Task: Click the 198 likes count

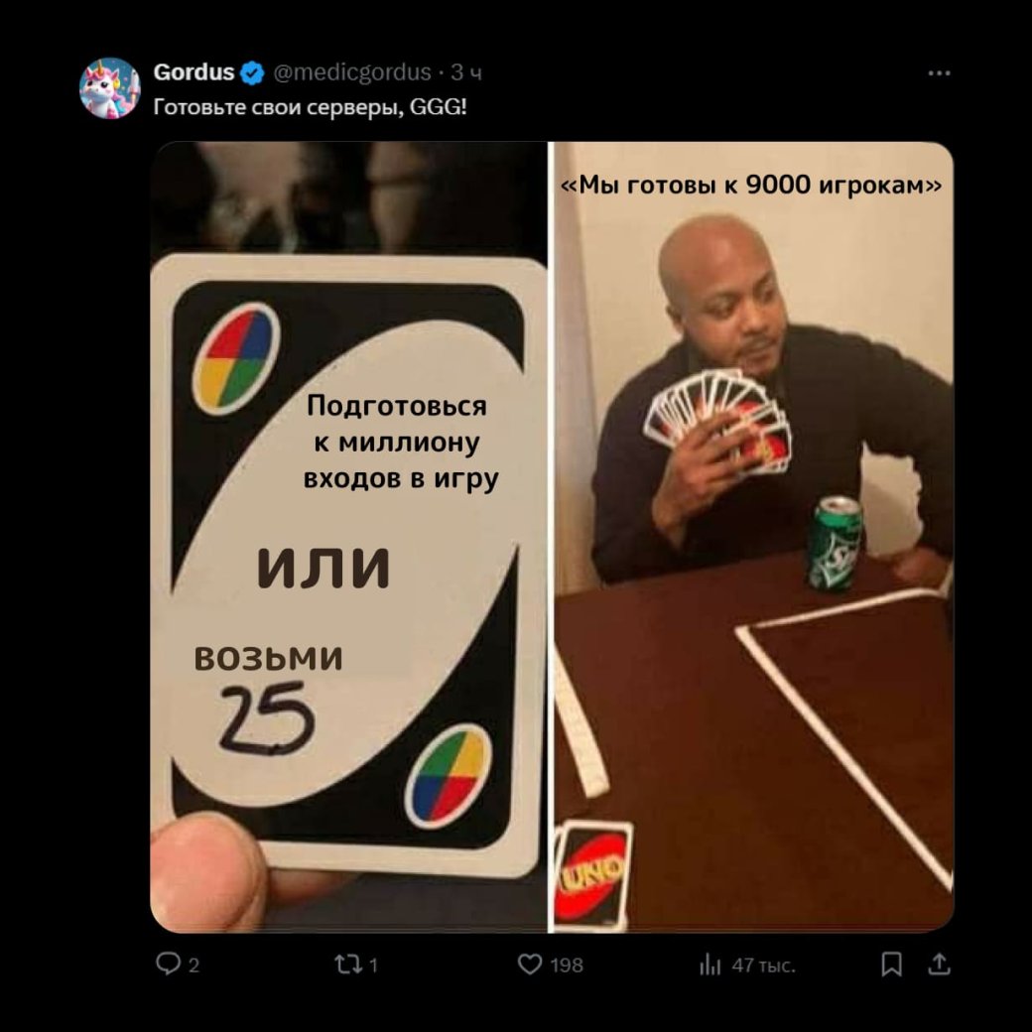Action: pos(567,966)
